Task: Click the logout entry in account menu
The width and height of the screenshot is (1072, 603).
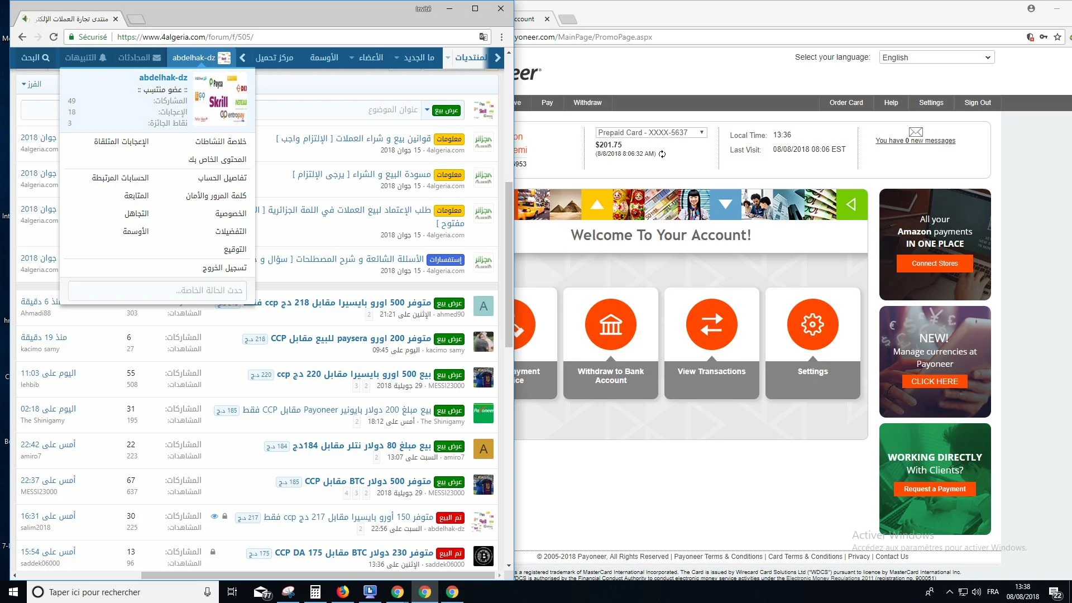Action: (x=224, y=268)
